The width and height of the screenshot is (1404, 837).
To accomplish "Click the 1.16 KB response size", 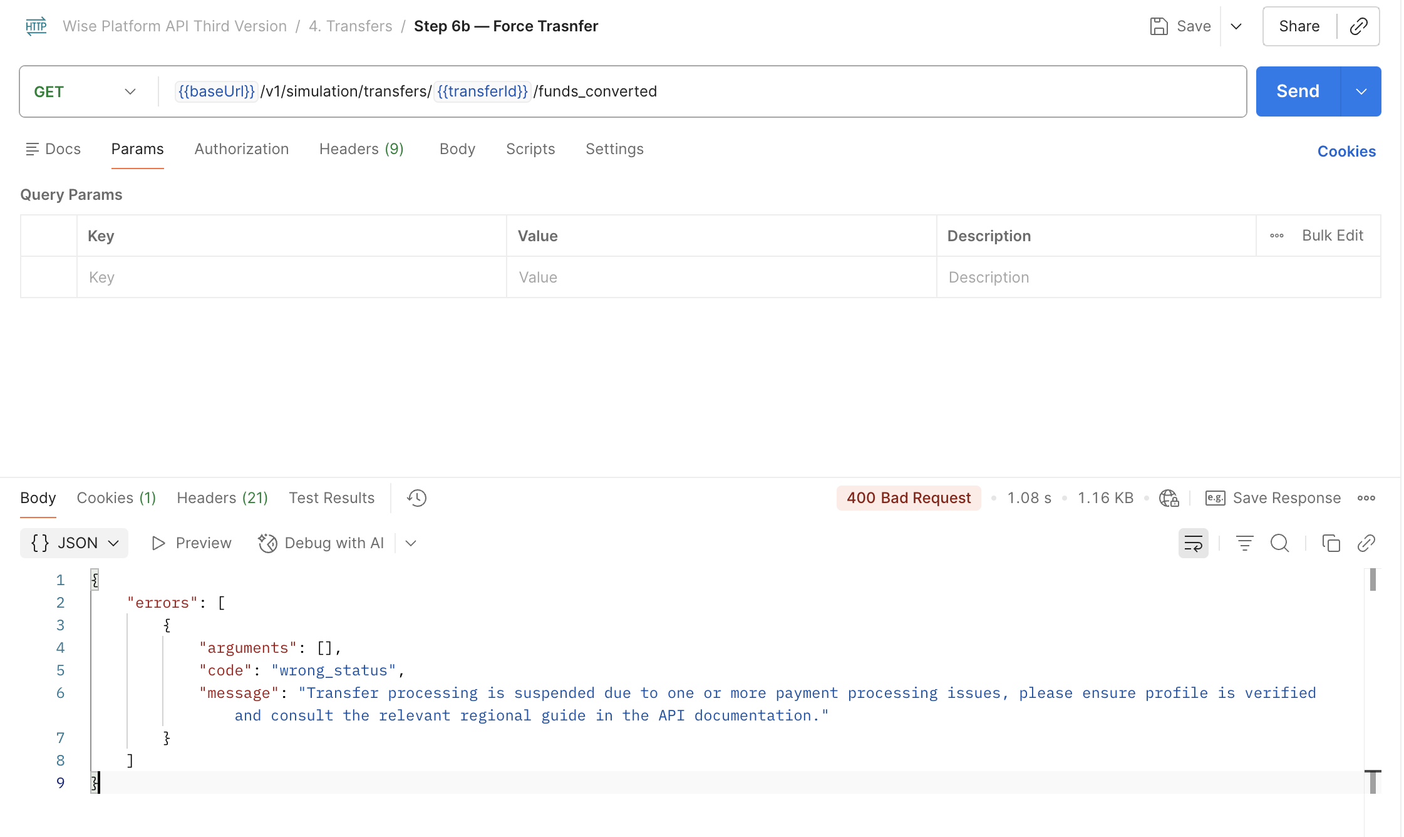I will [x=1106, y=498].
